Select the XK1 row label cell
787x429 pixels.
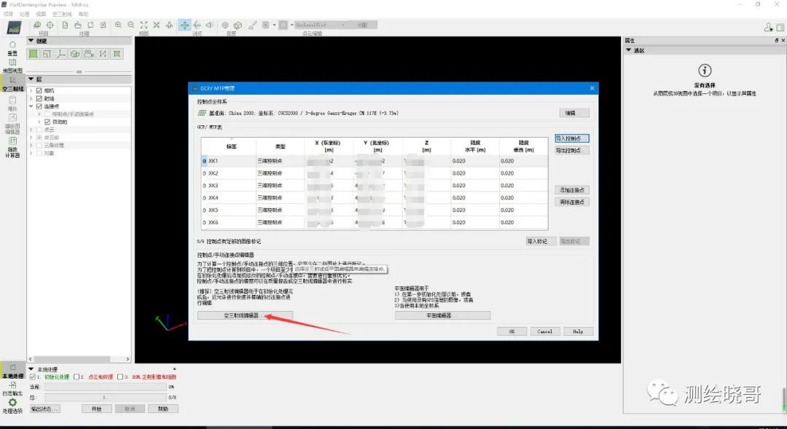(x=231, y=161)
